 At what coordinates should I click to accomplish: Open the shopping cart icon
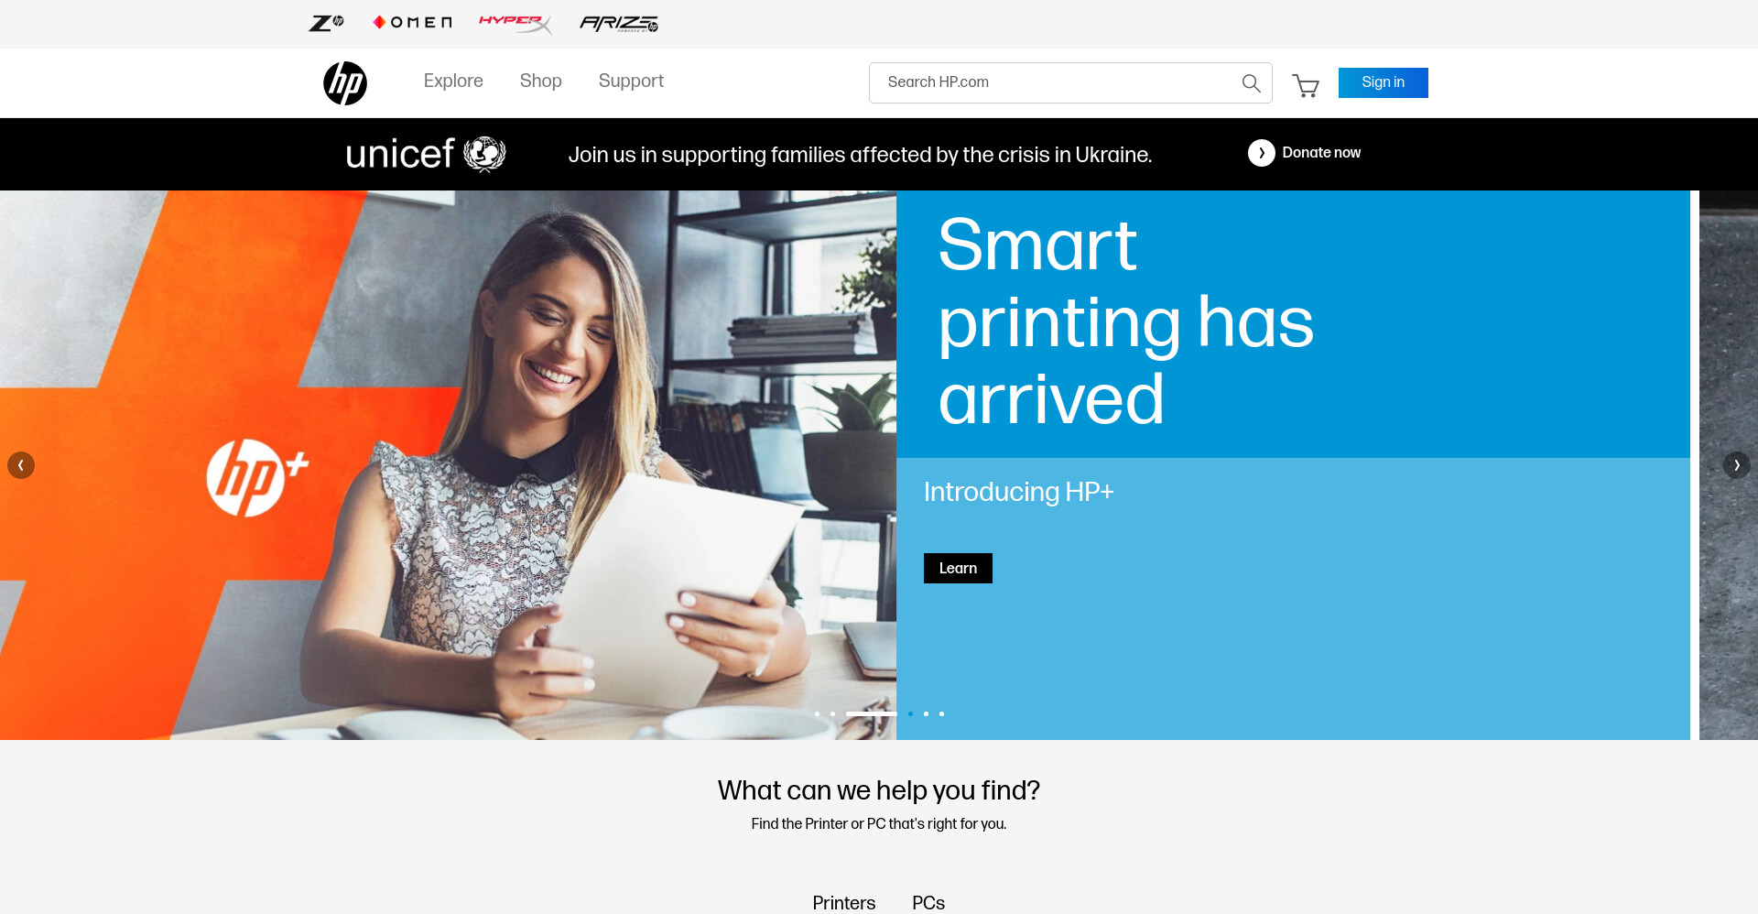pos(1306,85)
